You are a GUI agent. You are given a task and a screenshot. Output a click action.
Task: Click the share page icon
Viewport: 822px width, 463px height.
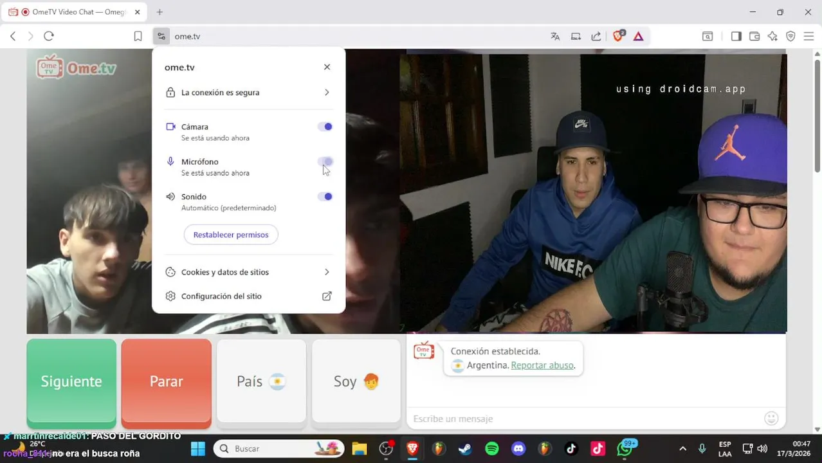[x=596, y=37]
